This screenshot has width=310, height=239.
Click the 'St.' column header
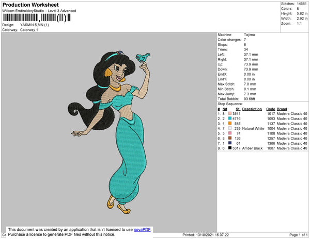click(x=238, y=109)
